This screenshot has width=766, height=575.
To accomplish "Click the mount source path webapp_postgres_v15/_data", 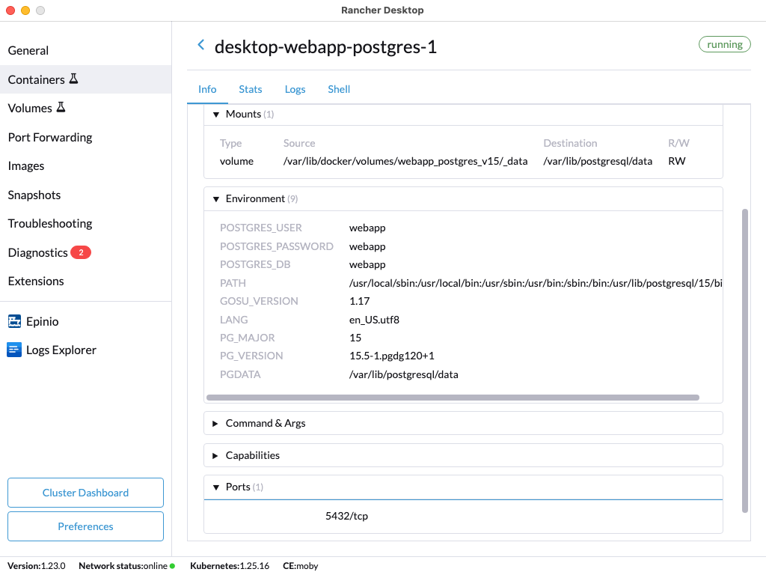I will coord(405,162).
